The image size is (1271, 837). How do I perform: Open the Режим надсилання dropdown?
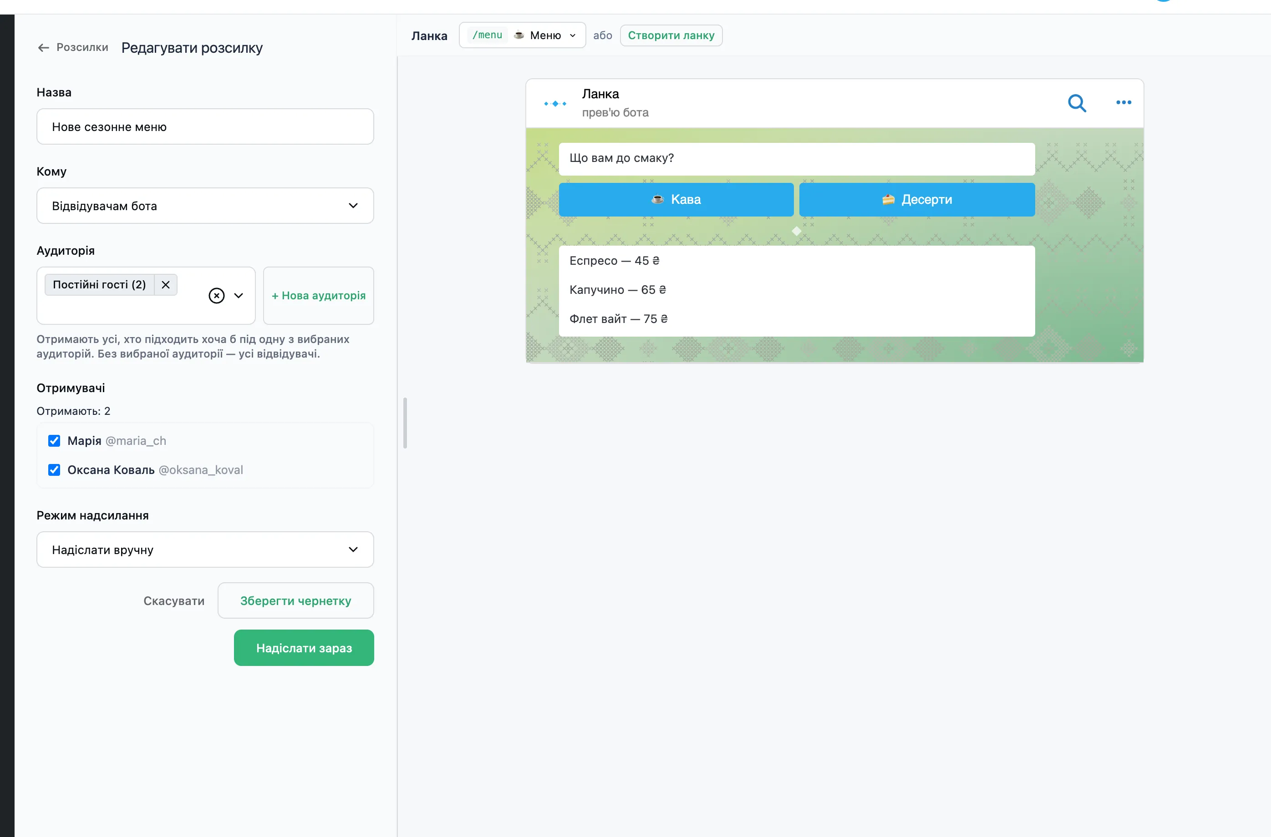[205, 550]
